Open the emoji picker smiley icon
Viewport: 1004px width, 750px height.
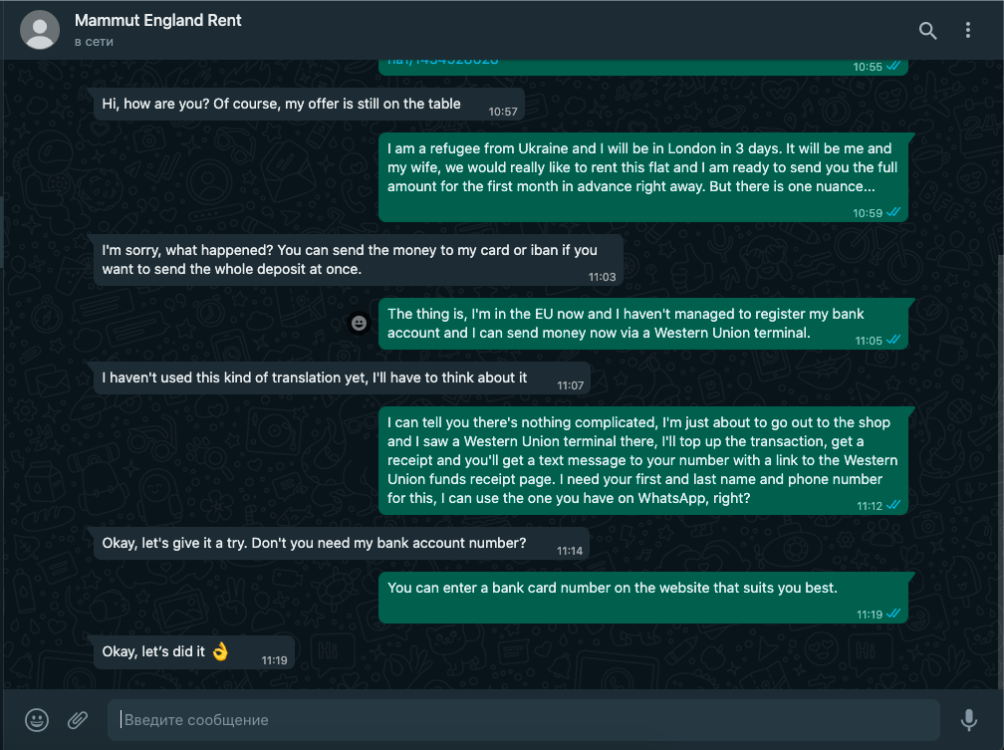37,720
